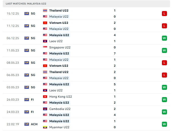
Task: Click the Singapore flag on 11.05.23 match
Action: click(x=45, y=47)
